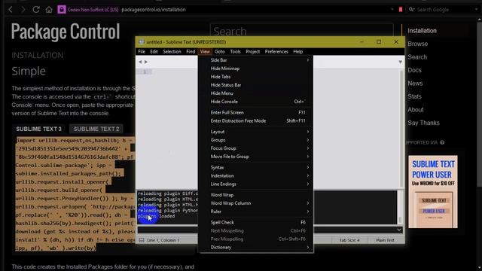Open the Installation link in site navigation
The height and width of the screenshot is (271, 482).
[x=422, y=31]
